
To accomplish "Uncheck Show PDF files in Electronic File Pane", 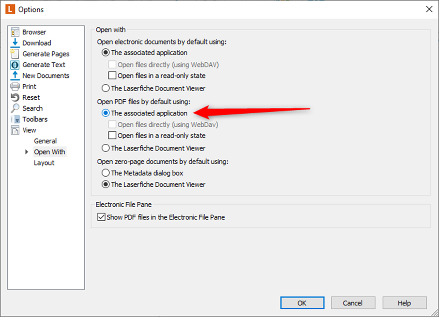I will pyautogui.click(x=101, y=217).
